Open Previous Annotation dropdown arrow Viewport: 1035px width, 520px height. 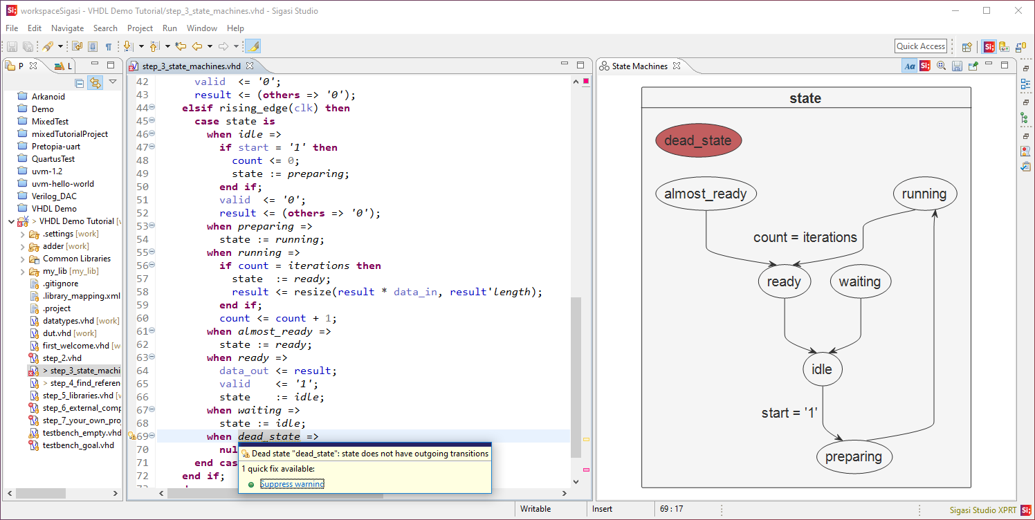click(167, 46)
